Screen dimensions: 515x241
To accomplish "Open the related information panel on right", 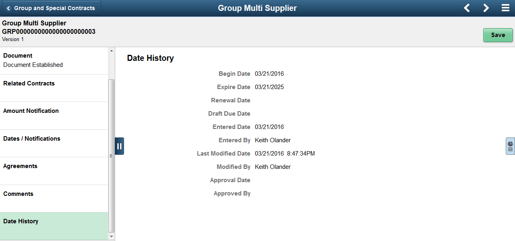I will coord(509,146).
